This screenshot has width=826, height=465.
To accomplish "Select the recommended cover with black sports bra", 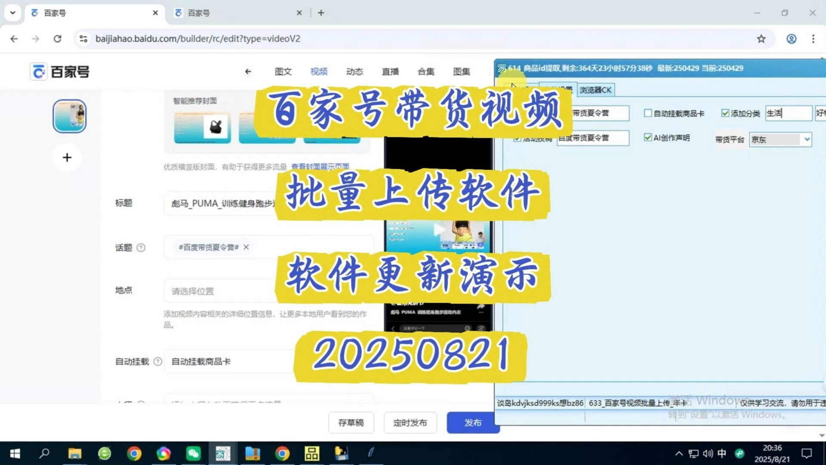I will (x=203, y=128).
